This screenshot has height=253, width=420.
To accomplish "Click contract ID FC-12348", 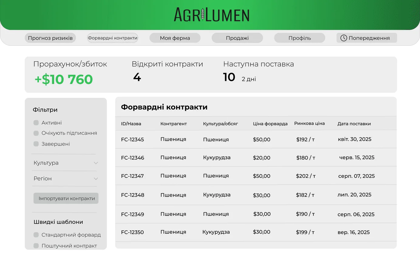I will (132, 195).
